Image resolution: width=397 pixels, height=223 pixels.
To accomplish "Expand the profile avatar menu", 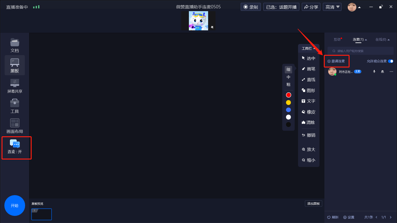I will click(354, 7).
